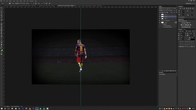Toggle visibility of the highlighted selected layer
This screenshot has width=196, height=110.
coord(160,16)
